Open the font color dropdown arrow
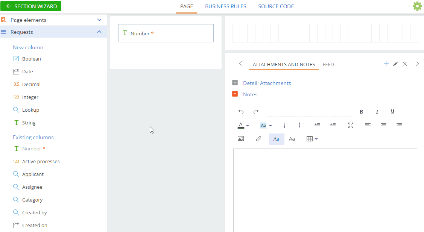Screen dimensions: 424x232 tap(248, 126)
